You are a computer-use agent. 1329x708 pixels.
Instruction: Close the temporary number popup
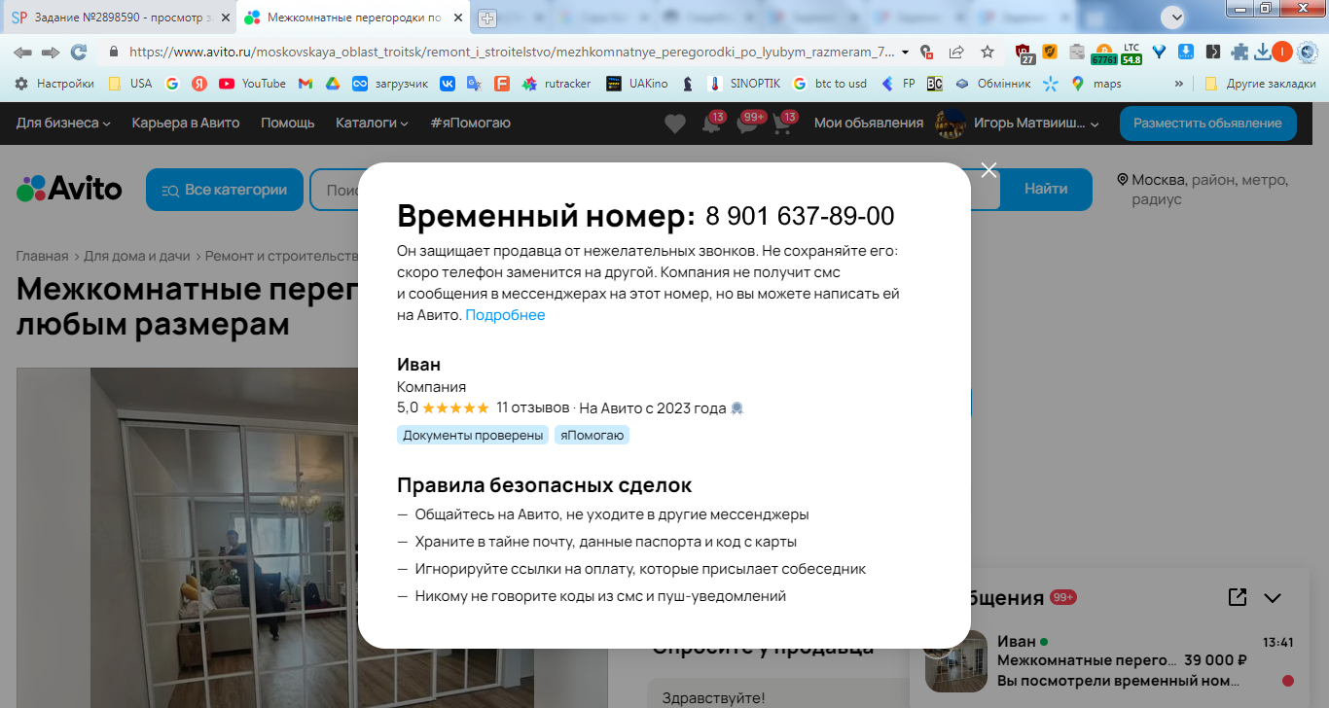click(989, 170)
